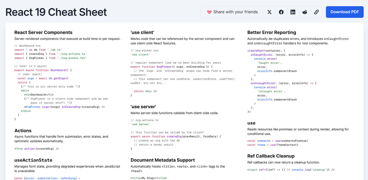
Task: Share the cheat sheet on X
Action: click(269, 12)
